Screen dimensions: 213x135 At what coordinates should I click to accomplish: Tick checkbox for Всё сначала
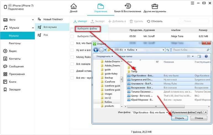click(x=72, y=64)
